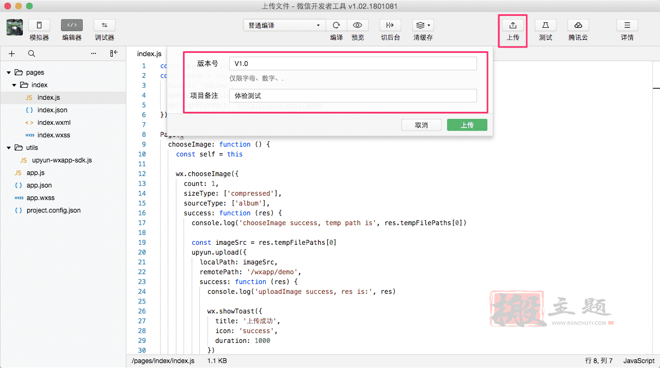This screenshot has width=660, height=368.
Task: Open the file tree more options icon
Action: point(94,53)
